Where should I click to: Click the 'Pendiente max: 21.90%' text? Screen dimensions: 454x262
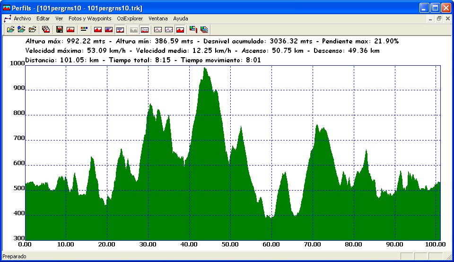360,42
